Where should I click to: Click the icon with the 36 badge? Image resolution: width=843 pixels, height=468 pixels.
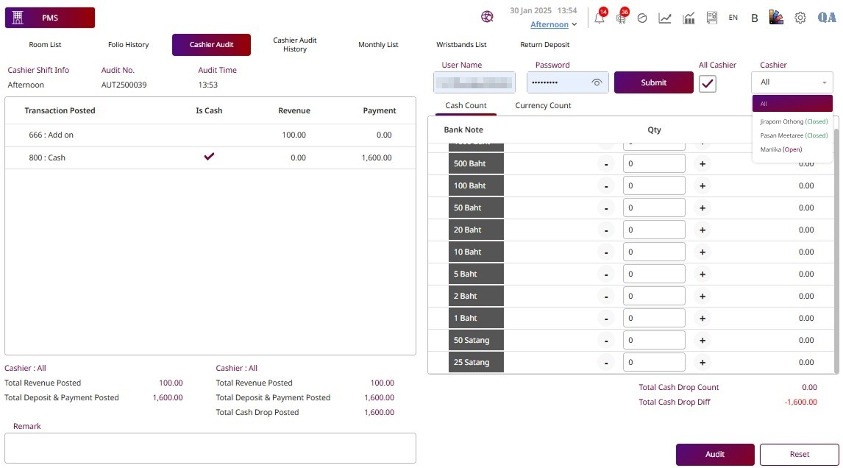[x=621, y=18]
